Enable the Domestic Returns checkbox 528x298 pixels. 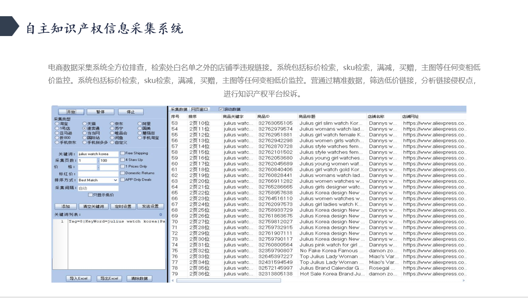[122, 173]
